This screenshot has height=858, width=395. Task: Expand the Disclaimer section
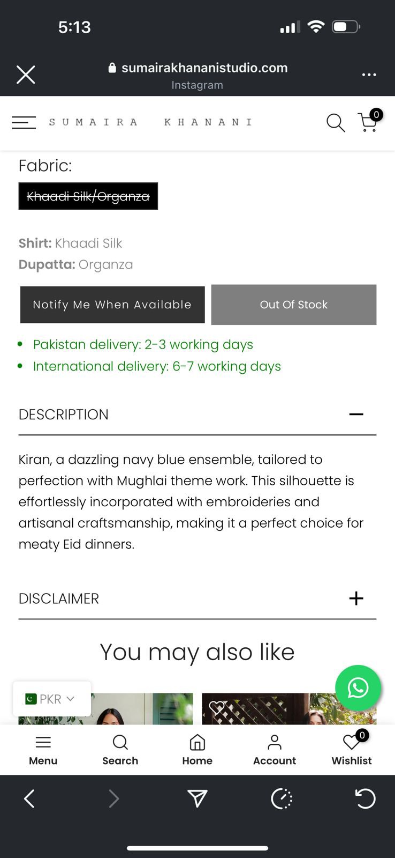[x=356, y=598]
